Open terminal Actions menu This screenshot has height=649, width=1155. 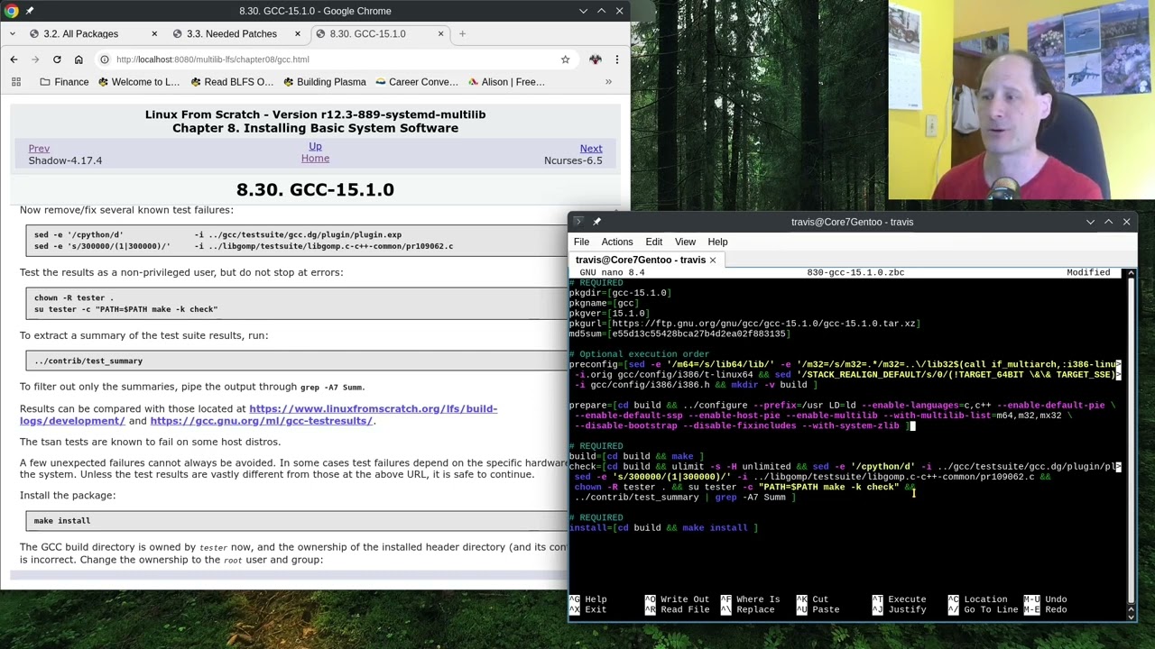[x=617, y=242]
